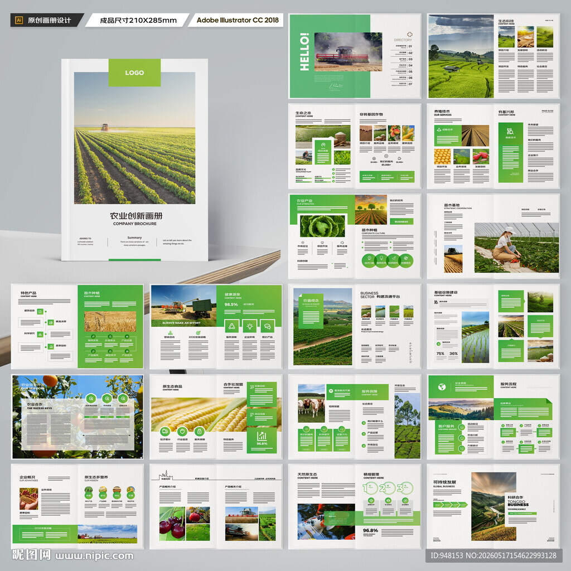Click the BUSINESS SECTOR 构建流通平台 heading

point(380,295)
